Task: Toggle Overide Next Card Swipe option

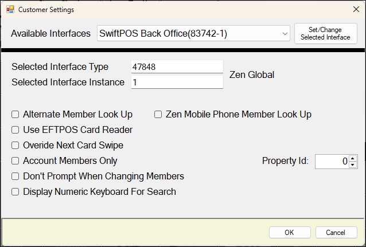Action: 15,146
